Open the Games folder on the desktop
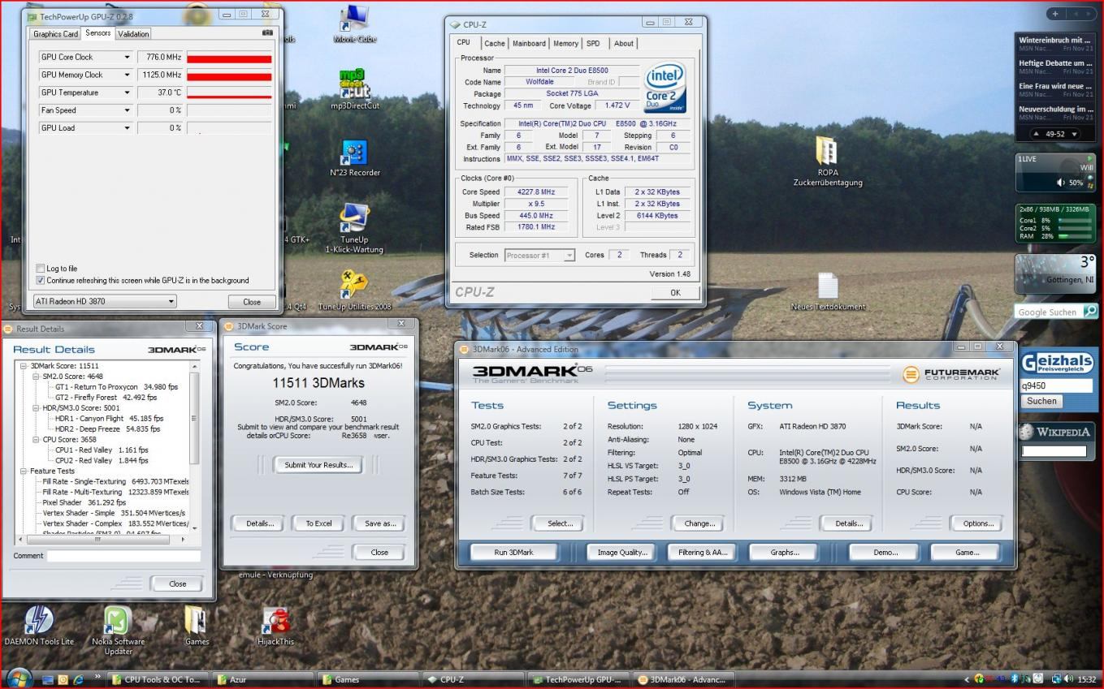This screenshot has width=1104, height=689. click(197, 626)
